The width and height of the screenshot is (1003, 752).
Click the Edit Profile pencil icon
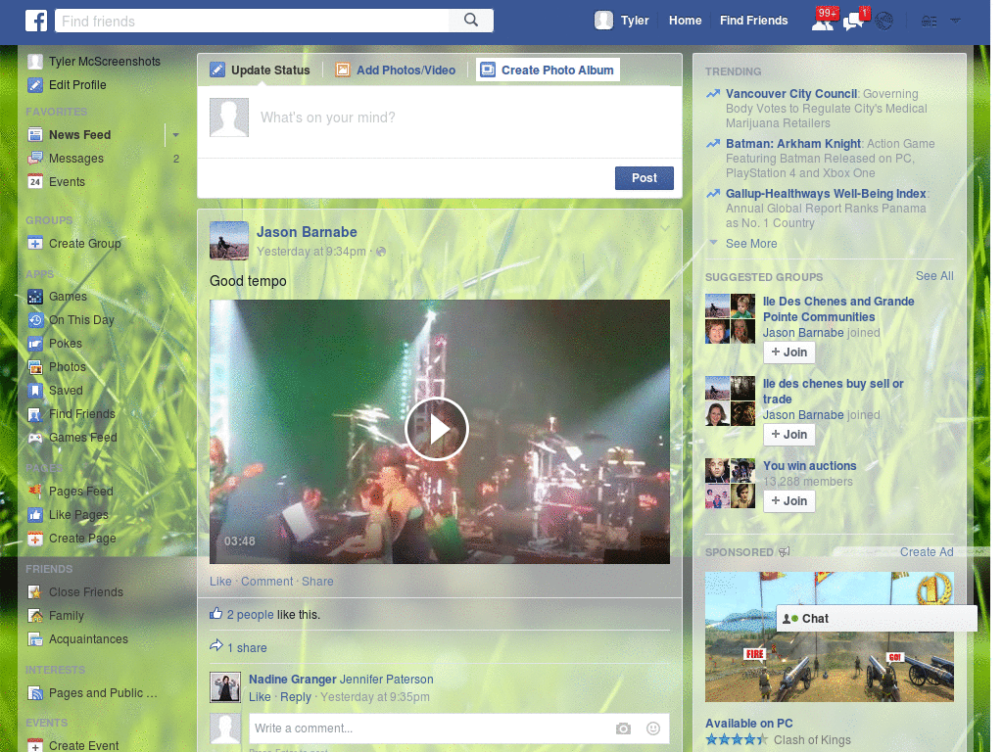35,85
